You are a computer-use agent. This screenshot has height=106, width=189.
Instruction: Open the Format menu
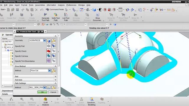point(24,5)
